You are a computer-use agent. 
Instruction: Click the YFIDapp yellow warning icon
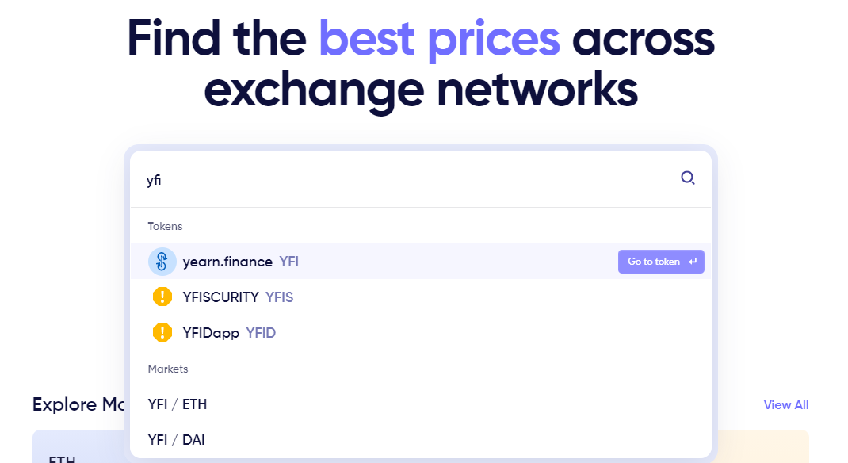[162, 332]
